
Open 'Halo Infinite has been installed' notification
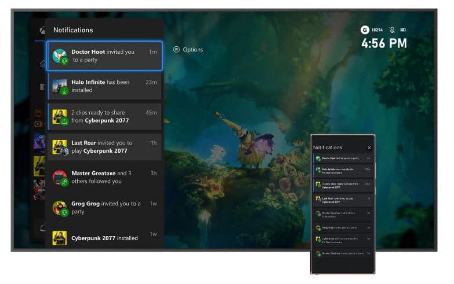pyautogui.click(x=104, y=86)
